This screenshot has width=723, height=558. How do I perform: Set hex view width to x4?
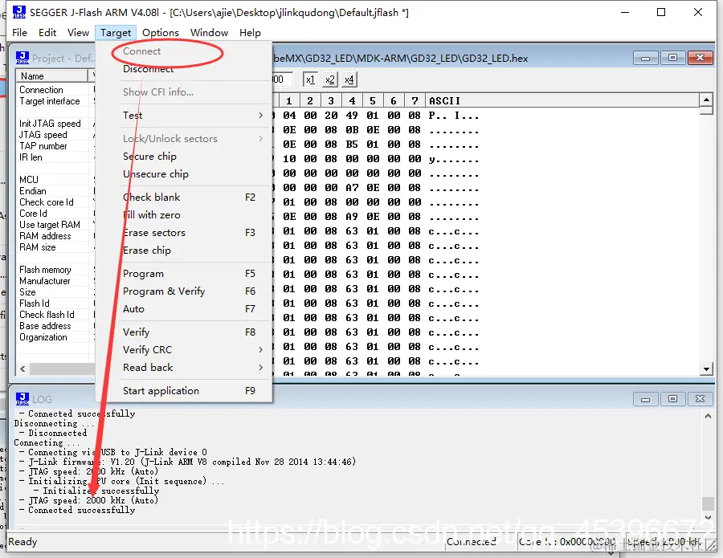point(349,79)
